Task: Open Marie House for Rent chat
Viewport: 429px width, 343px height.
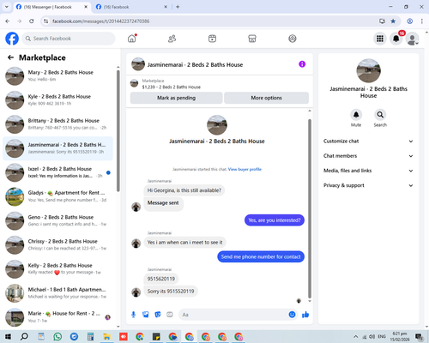Action: 57,317
